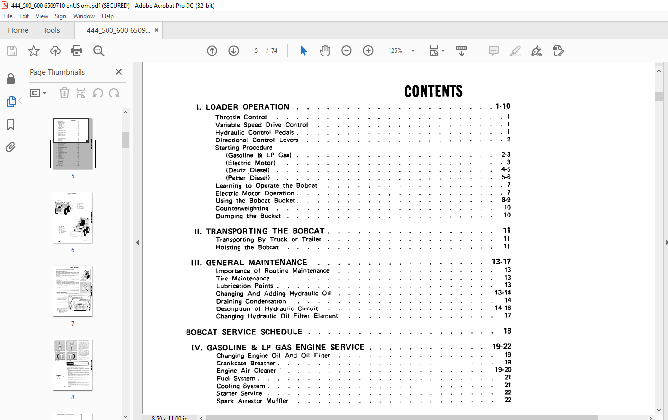The height and width of the screenshot is (420, 668).
Task: Click the cloud upload icon
Action: pyautogui.click(x=55, y=51)
